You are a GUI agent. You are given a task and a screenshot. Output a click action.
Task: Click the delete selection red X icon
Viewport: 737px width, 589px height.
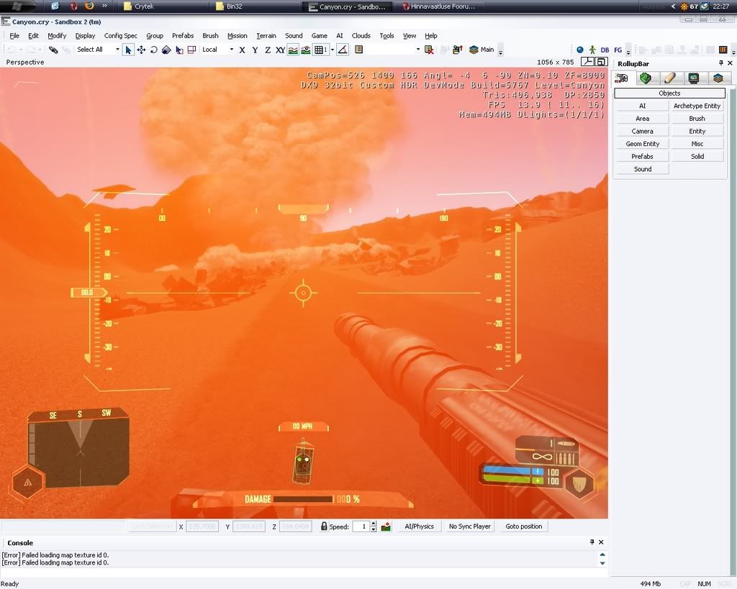click(x=429, y=50)
